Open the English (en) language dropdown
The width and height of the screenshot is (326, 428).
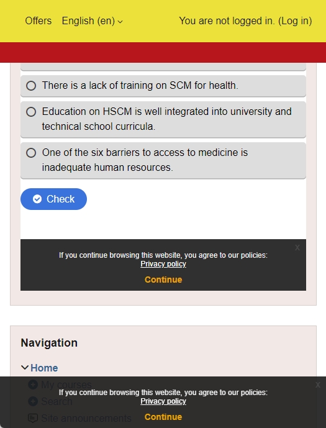coord(92,21)
